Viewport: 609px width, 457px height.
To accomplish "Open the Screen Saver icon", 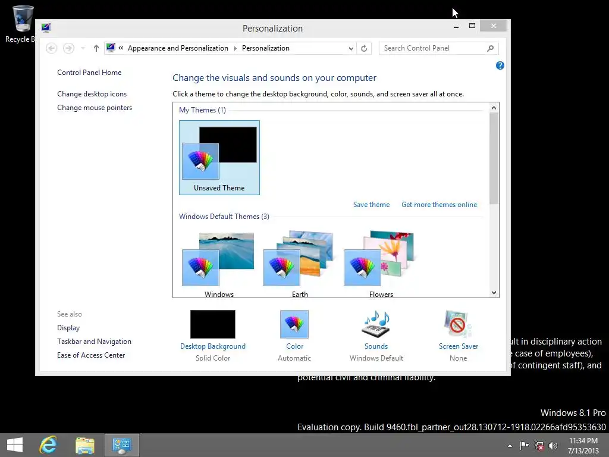I will click(x=459, y=324).
